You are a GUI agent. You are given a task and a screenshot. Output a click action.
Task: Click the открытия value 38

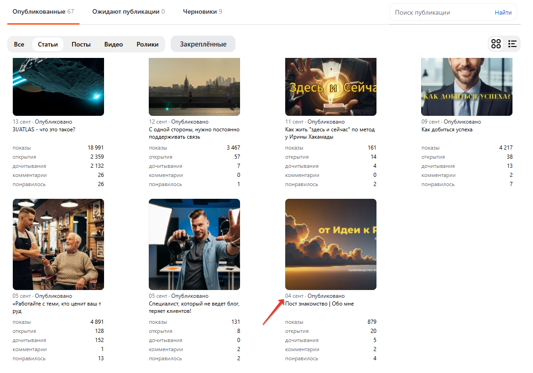tap(510, 157)
